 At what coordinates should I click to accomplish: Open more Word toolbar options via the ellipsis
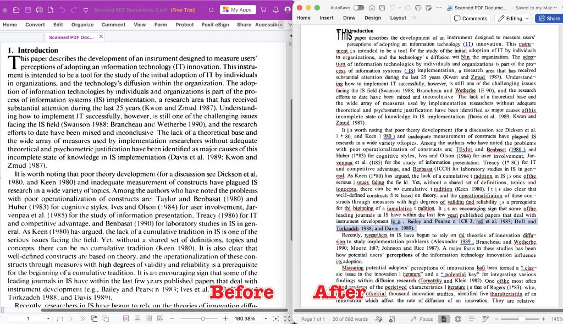click(x=439, y=8)
